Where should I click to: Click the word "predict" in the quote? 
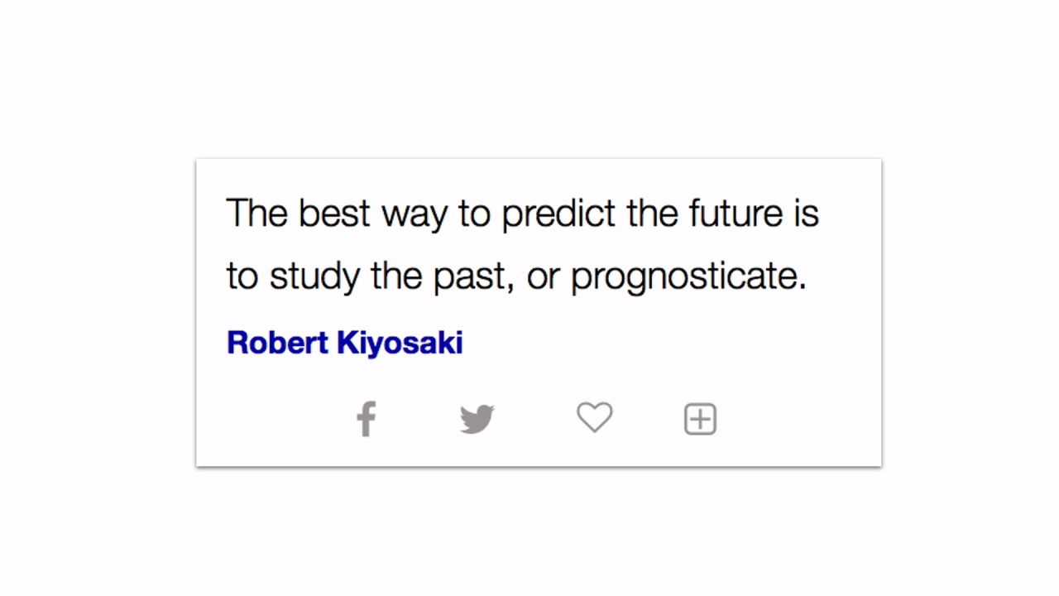tap(559, 214)
